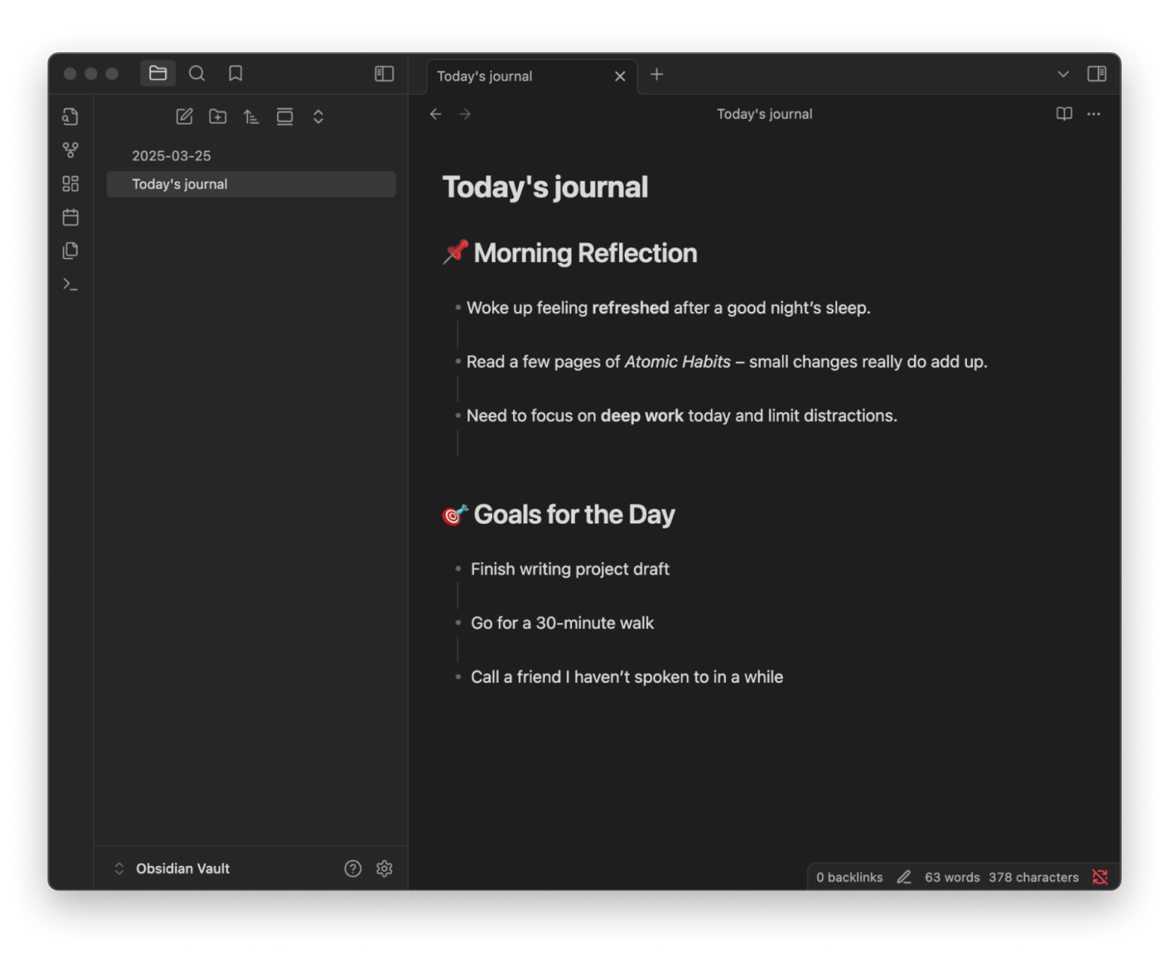
Task: Open graph view from the ribbon
Action: [x=70, y=150]
